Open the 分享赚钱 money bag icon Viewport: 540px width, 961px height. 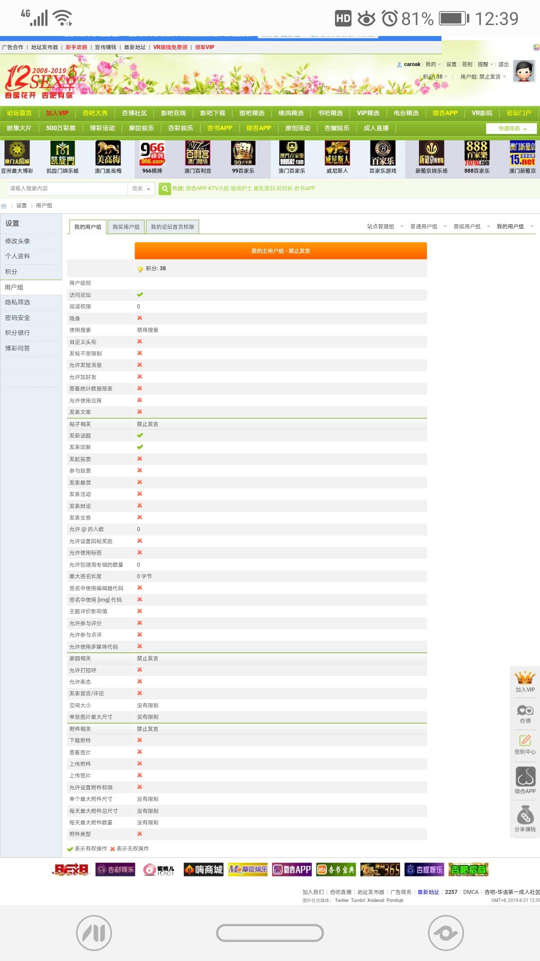click(525, 818)
